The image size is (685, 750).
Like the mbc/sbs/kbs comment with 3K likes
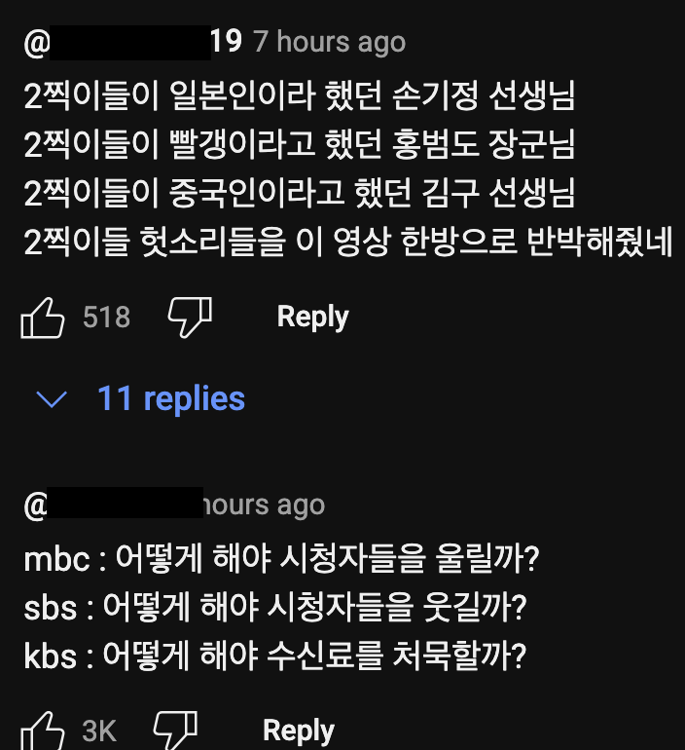[x=43, y=731]
